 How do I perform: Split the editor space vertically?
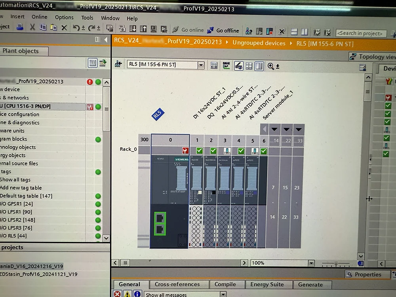(x=304, y=32)
